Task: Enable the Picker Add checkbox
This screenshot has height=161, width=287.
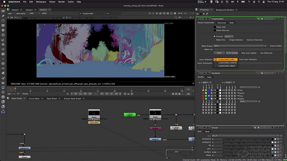Action: click(x=215, y=27)
